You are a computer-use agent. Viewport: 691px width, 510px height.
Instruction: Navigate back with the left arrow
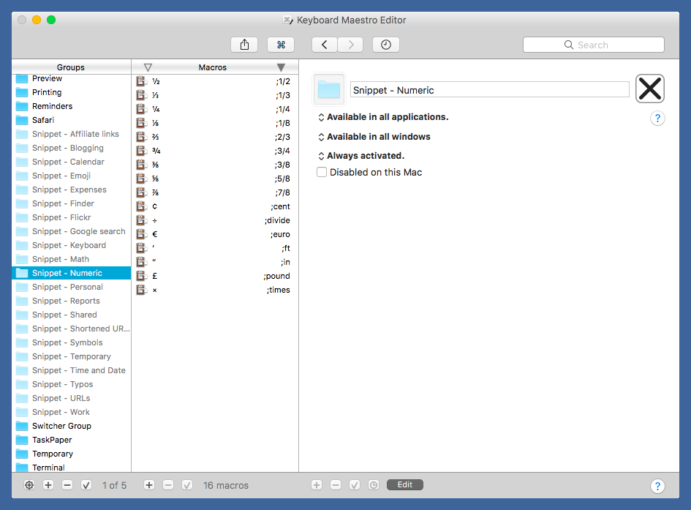click(x=325, y=45)
